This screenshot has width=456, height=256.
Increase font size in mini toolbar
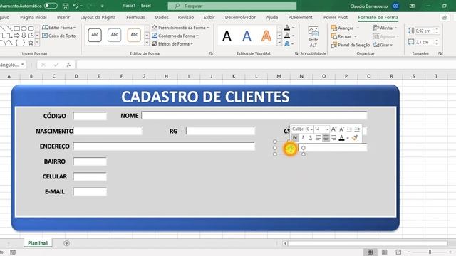coord(333,129)
